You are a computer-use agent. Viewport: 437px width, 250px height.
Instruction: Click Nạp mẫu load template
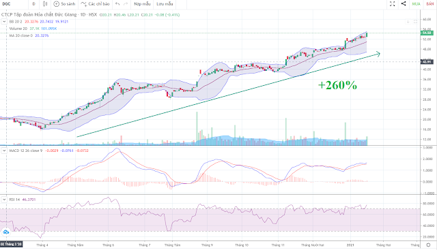pos(142,4)
